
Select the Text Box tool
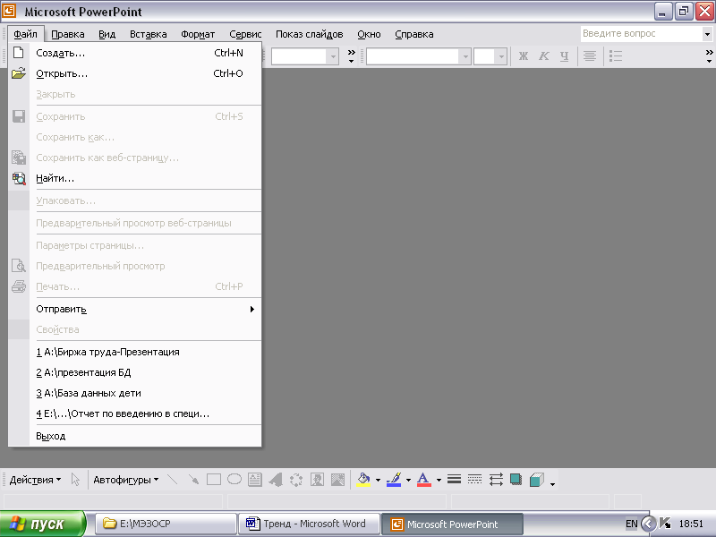click(255, 480)
